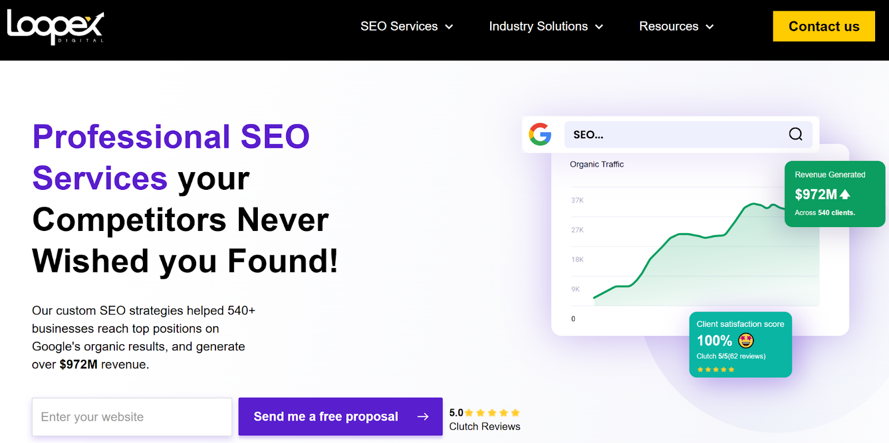Expand the Resources dropdown chevron
This screenshot has width=889, height=443.
[x=710, y=27]
